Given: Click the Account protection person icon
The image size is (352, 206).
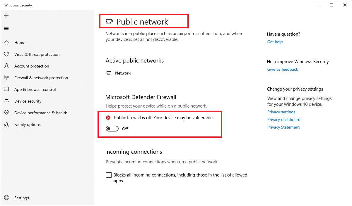Looking at the screenshot, I should (x=6, y=66).
